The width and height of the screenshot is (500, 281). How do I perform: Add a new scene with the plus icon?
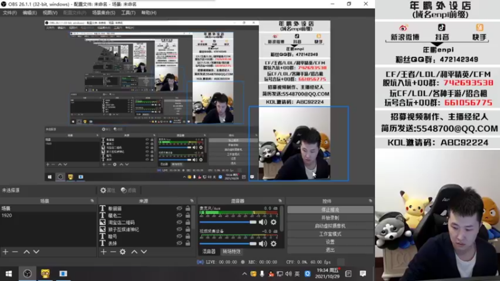(6, 252)
